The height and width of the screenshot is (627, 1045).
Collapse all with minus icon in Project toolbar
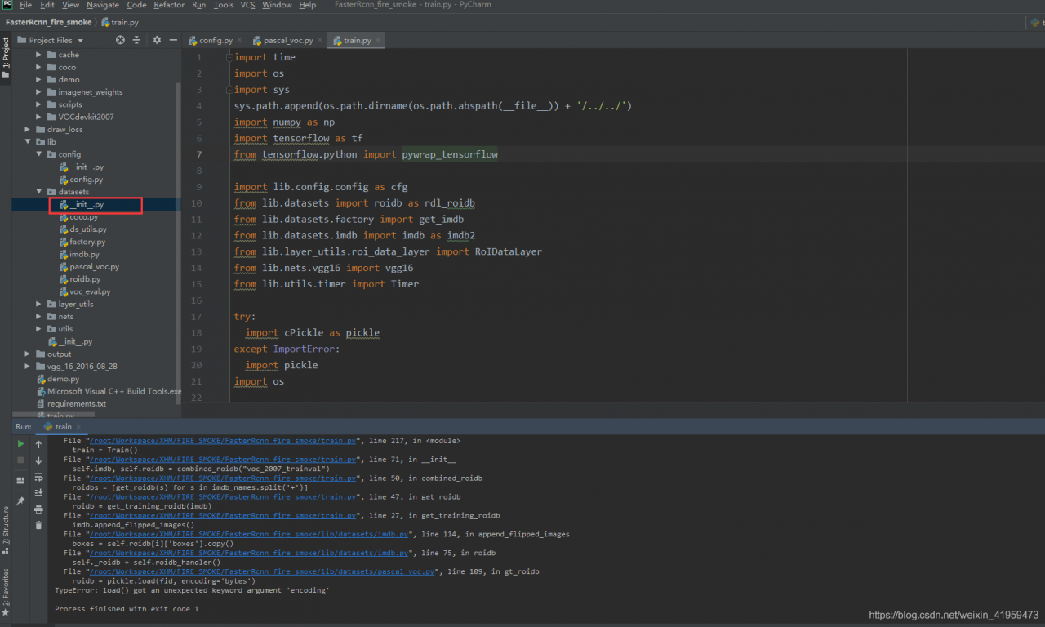point(173,40)
